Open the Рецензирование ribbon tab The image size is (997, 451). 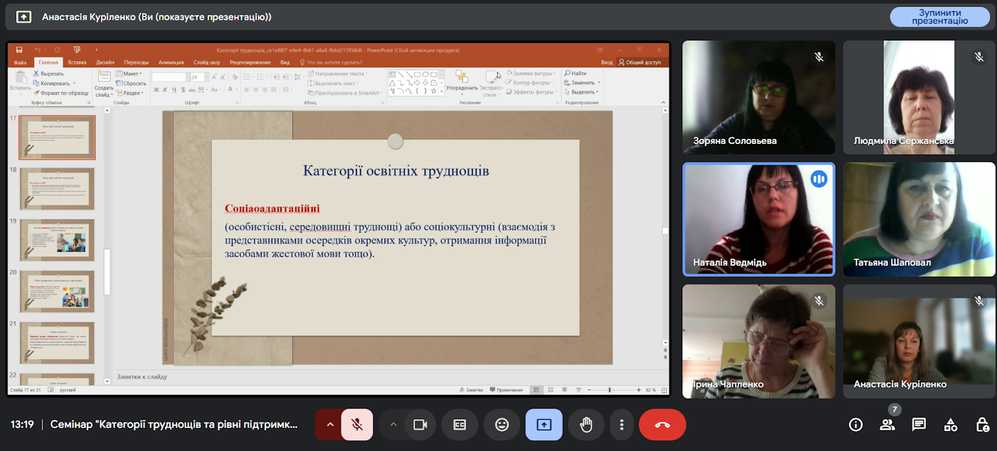point(250,62)
